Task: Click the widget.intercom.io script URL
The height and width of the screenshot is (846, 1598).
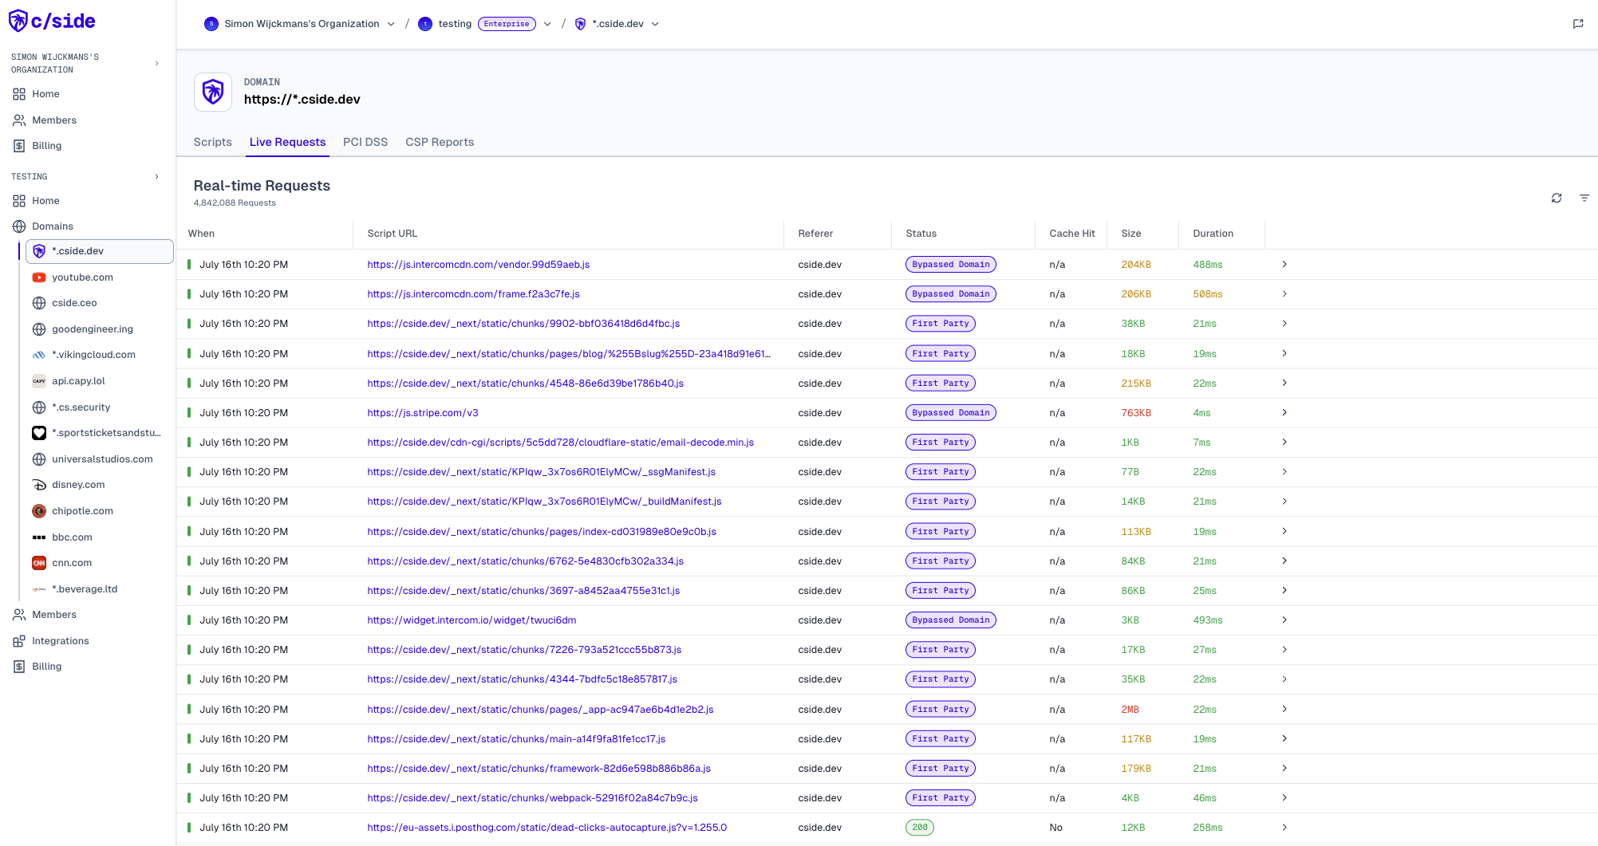Action: click(x=471, y=620)
